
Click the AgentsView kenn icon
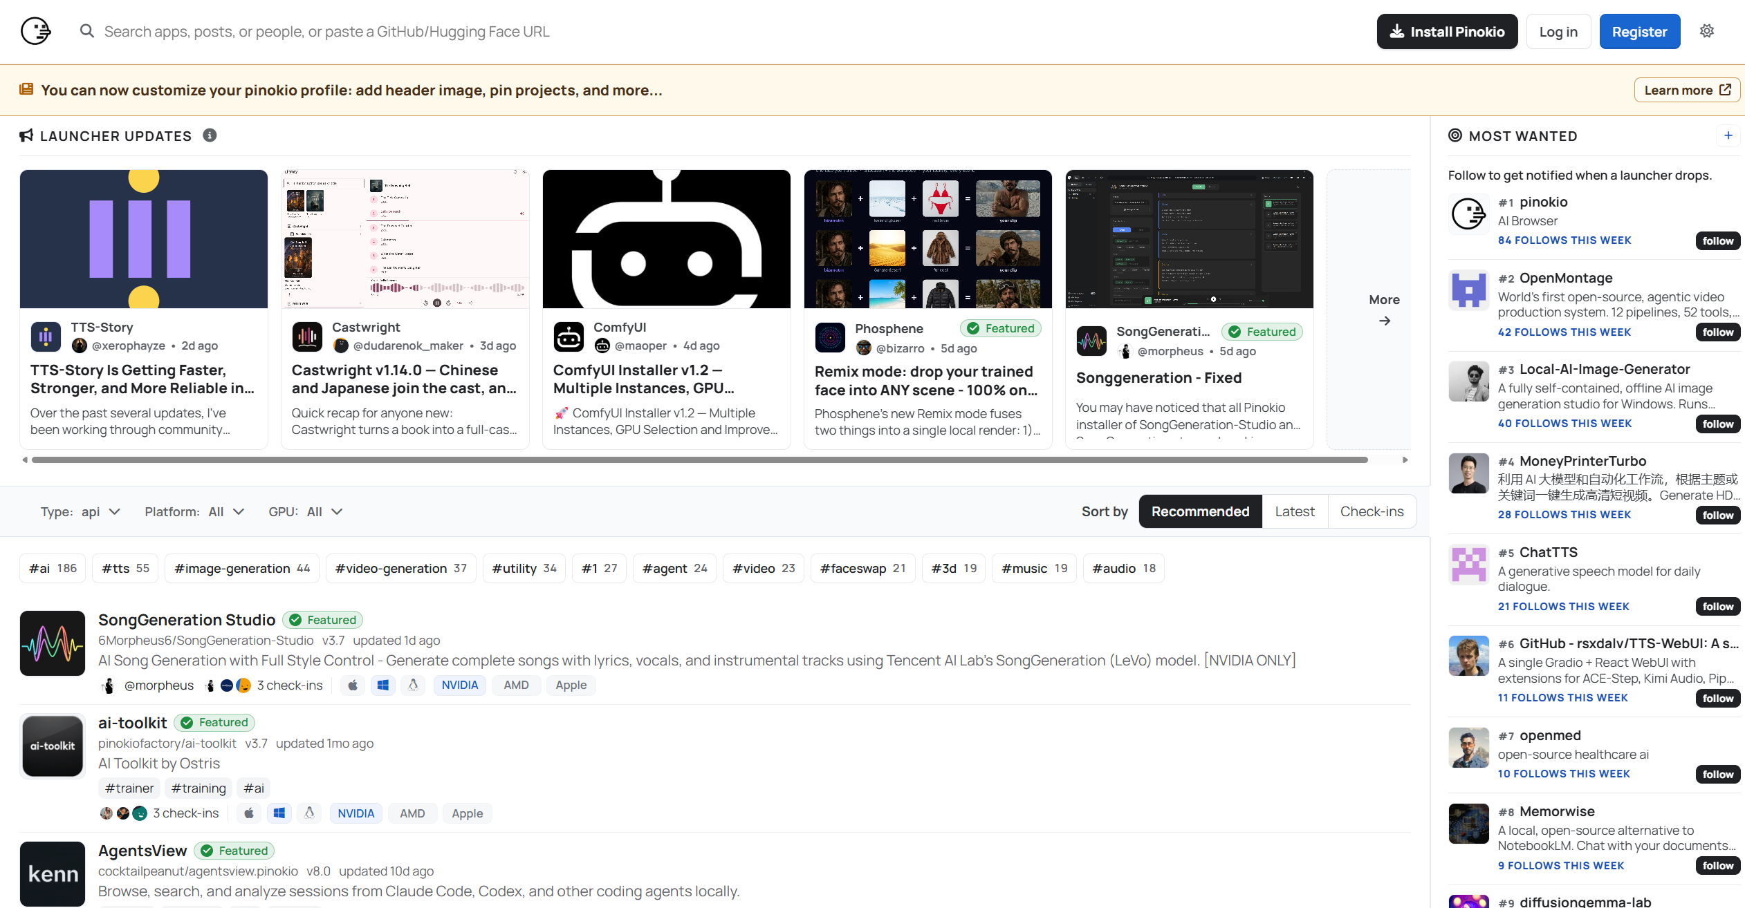[x=53, y=874]
